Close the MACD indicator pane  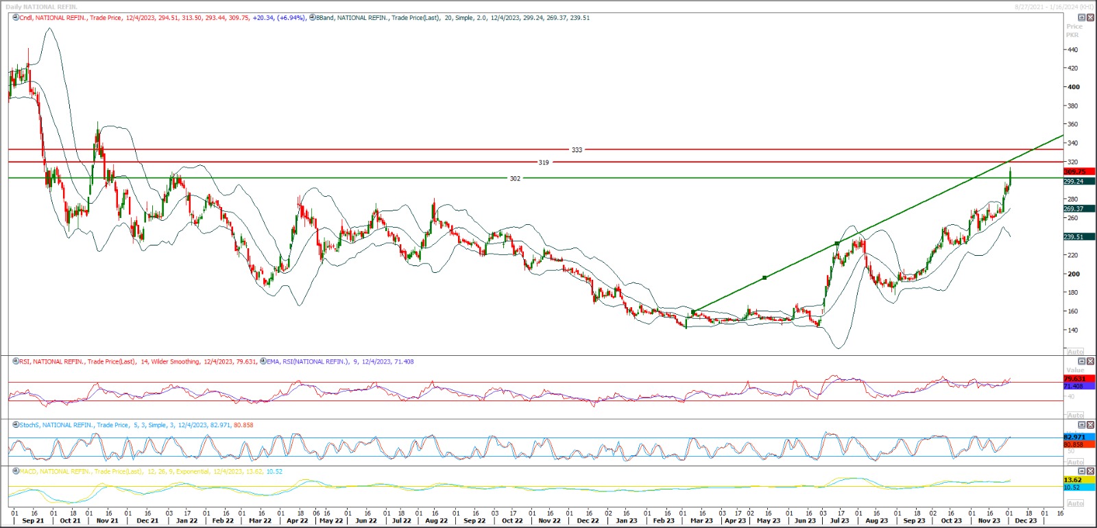click(1090, 472)
